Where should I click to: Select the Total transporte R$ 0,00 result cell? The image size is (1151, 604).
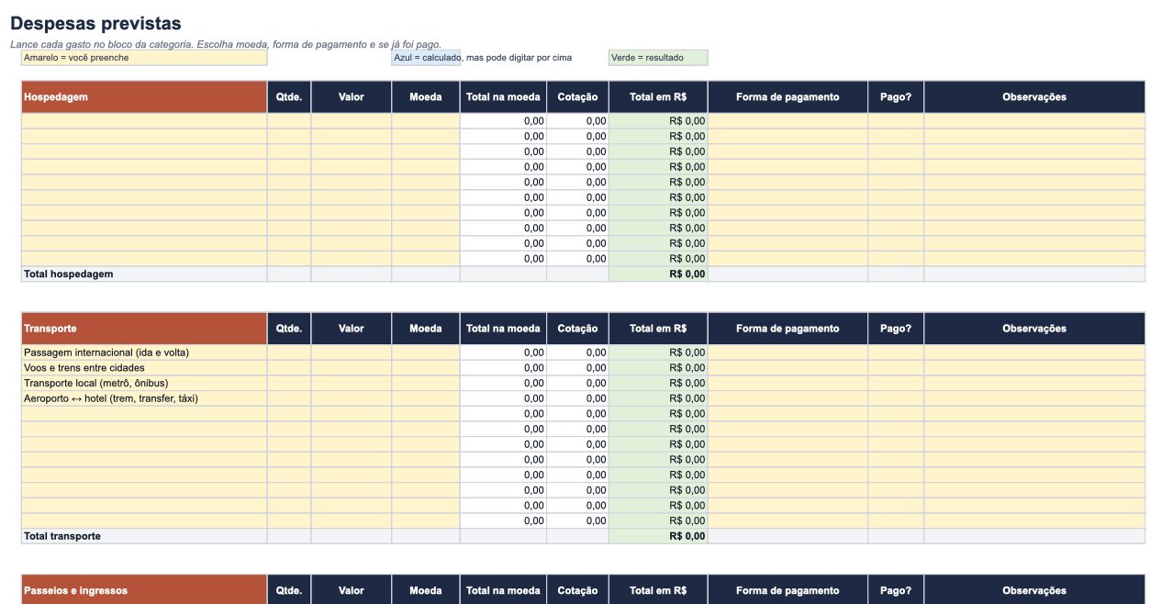pos(658,536)
